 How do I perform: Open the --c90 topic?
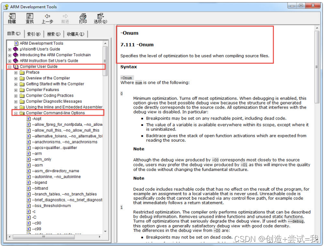click(37, 223)
